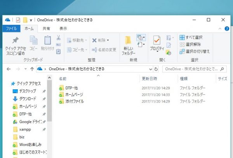Click the history icon in 開く group

[169, 52]
